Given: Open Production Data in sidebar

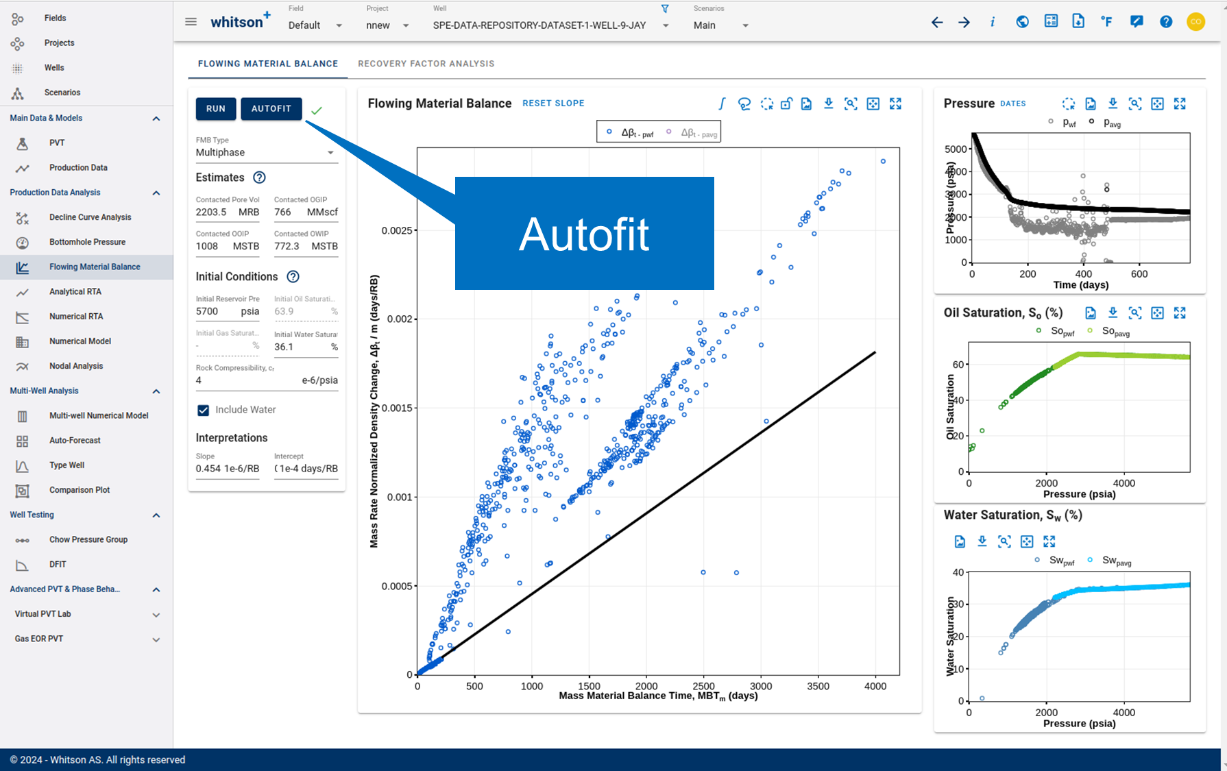Looking at the screenshot, I should tap(86, 168).
